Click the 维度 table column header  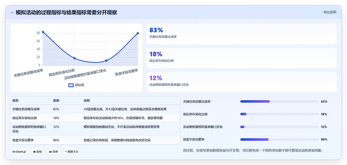(x=30, y=100)
